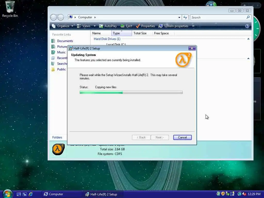Click the Explorer help question mark icon
Viewport: 264px width, 198px height.
click(247, 26)
